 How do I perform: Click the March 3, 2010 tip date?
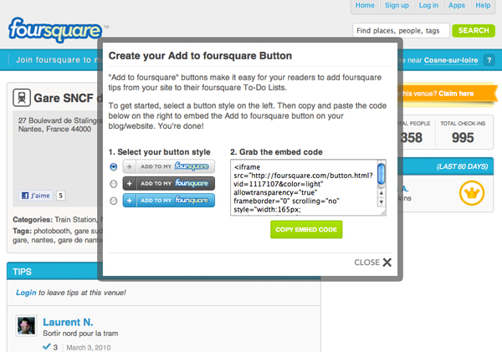pyautogui.click(x=89, y=348)
